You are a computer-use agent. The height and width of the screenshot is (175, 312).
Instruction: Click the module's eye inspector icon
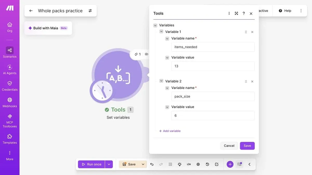[x=146, y=54]
